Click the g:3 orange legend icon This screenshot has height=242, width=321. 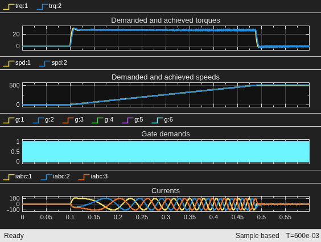(68, 120)
